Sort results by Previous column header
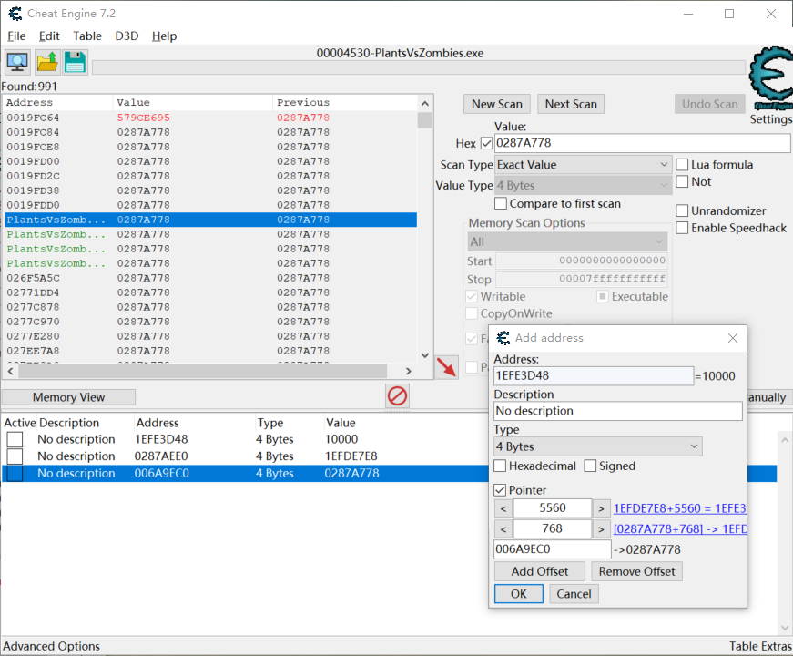This screenshot has width=793, height=656. tap(344, 103)
